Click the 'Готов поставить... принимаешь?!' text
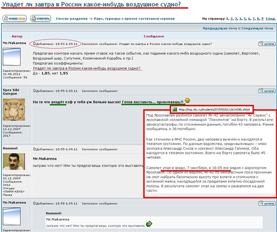The width and height of the screenshot is (277, 232). pyautogui.click(x=153, y=102)
